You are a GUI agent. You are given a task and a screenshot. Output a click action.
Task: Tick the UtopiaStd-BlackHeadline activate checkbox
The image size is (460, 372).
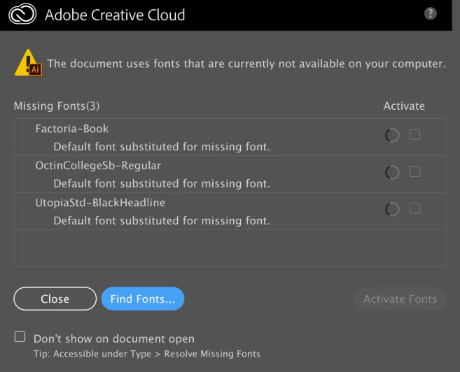click(x=415, y=208)
